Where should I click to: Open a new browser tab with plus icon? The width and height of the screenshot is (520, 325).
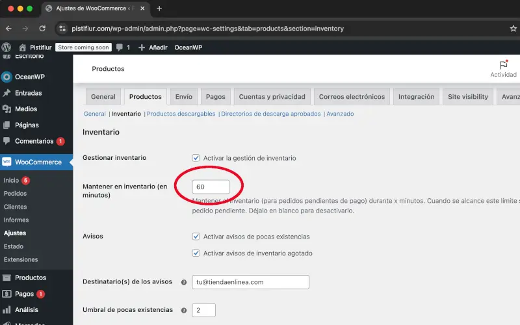click(x=159, y=8)
